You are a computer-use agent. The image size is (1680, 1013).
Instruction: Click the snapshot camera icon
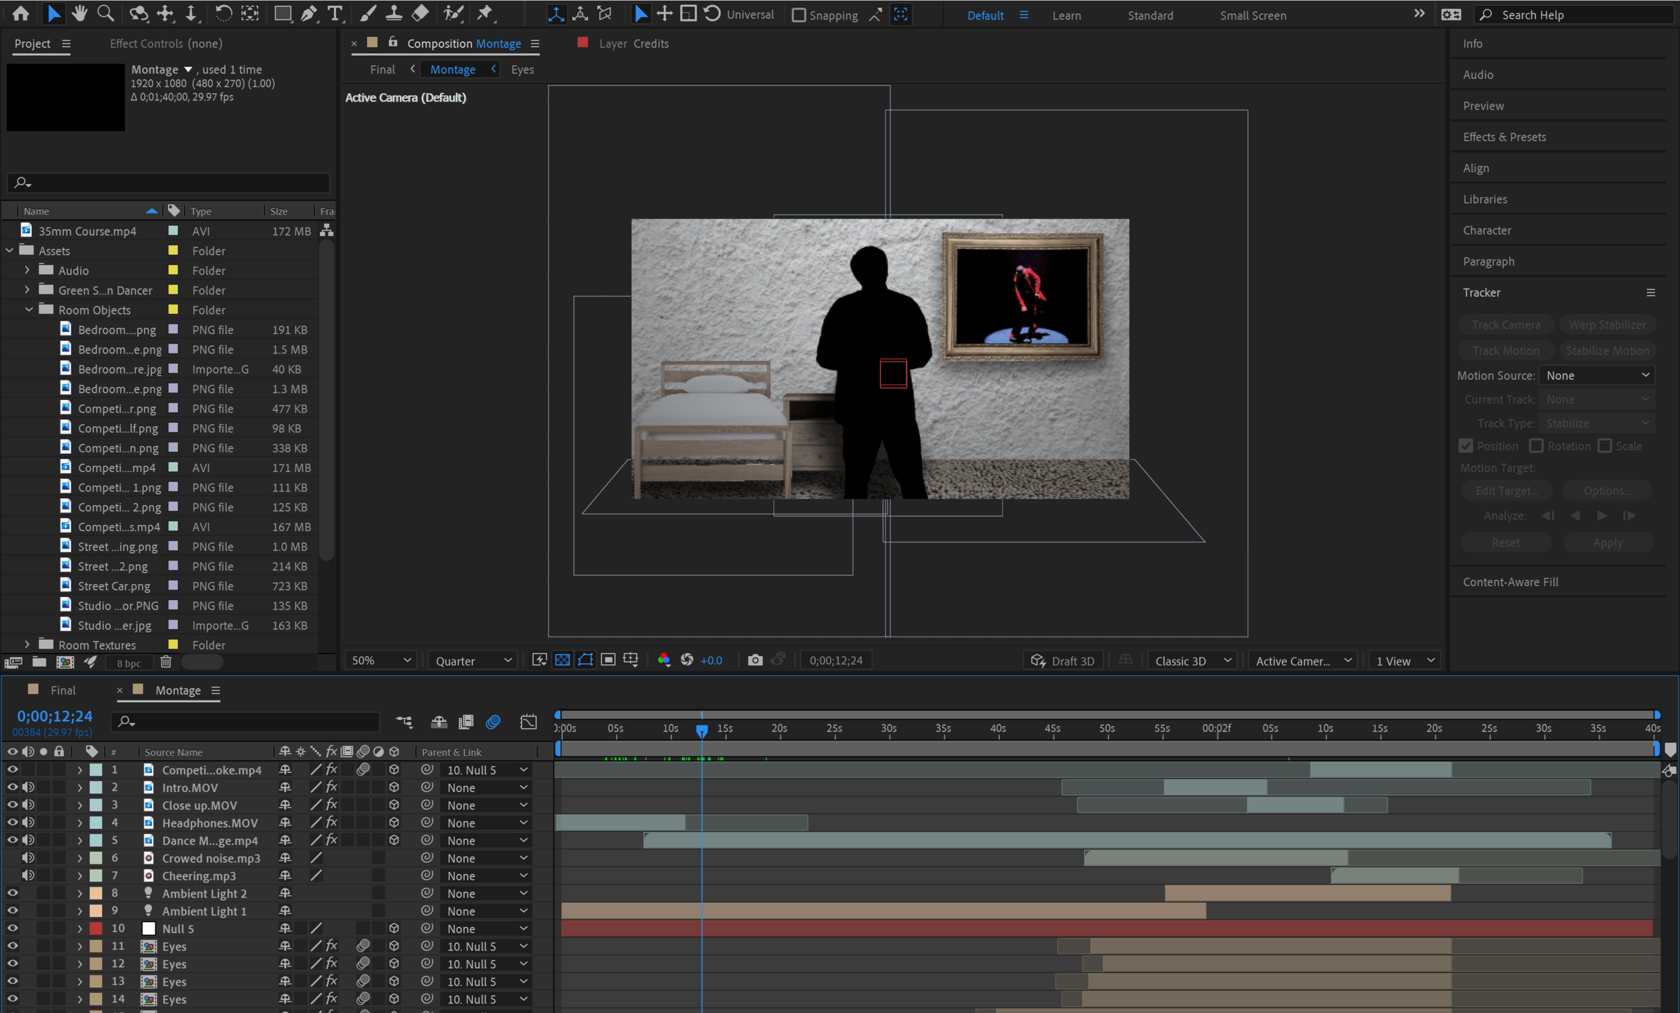755,659
